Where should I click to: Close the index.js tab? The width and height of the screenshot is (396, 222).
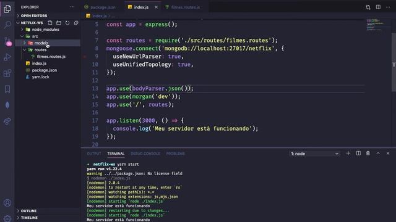click(156, 7)
